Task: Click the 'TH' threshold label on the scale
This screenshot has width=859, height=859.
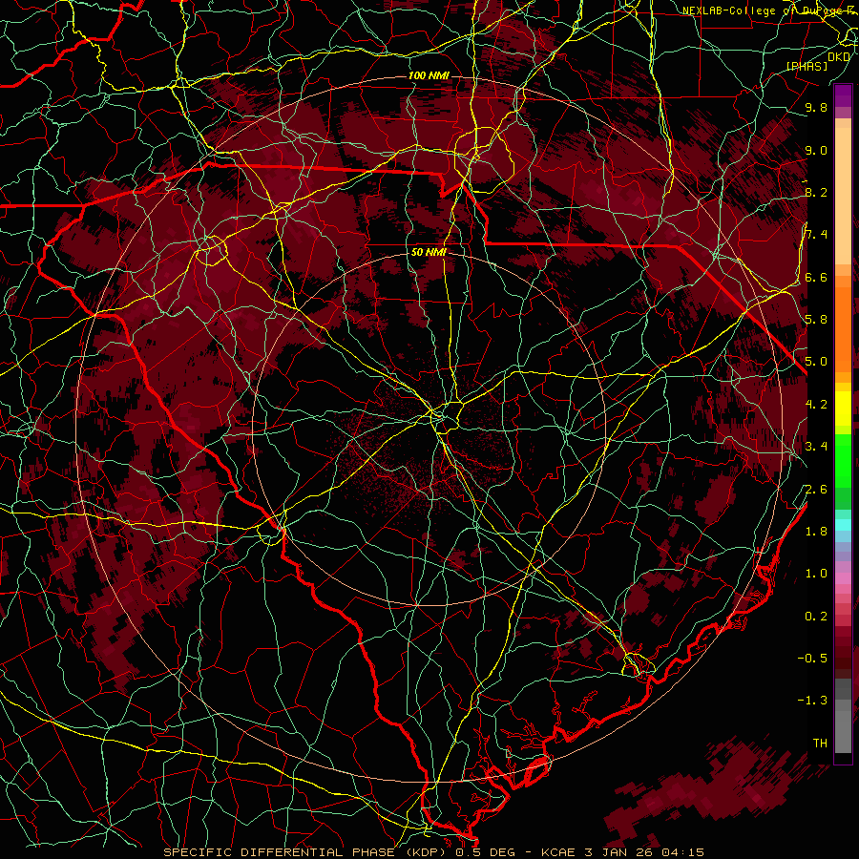Action: [820, 743]
